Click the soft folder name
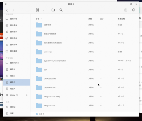This screenshot has width=142, height=121. (46, 70)
